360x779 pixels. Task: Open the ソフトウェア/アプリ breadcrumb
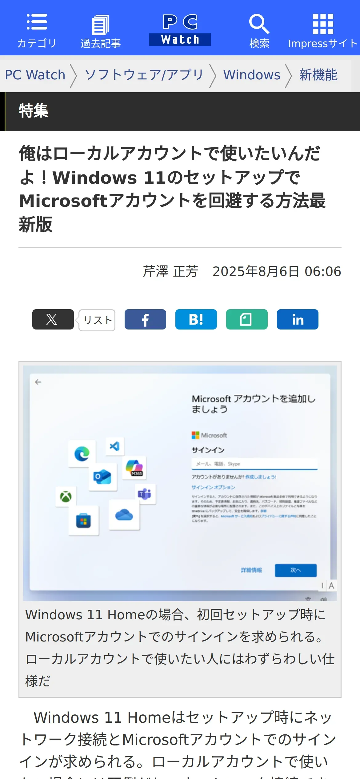tap(144, 75)
